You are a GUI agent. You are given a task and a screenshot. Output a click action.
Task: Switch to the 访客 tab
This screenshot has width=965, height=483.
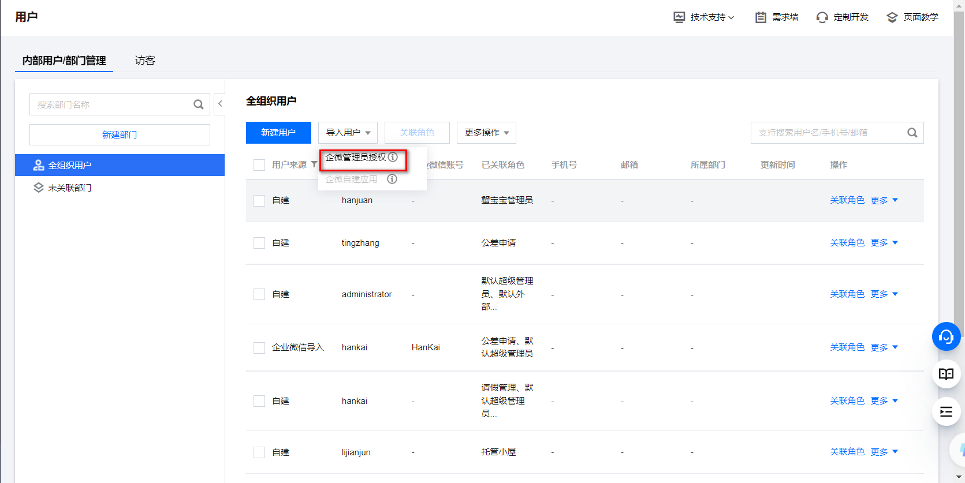[x=145, y=61]
